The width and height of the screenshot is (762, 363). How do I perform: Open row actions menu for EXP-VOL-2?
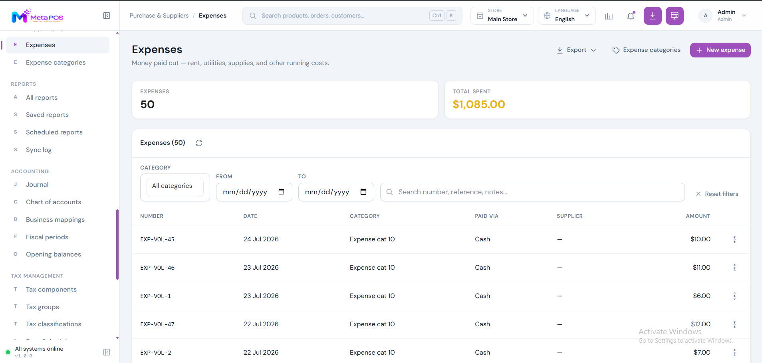(x=734, y=353)
